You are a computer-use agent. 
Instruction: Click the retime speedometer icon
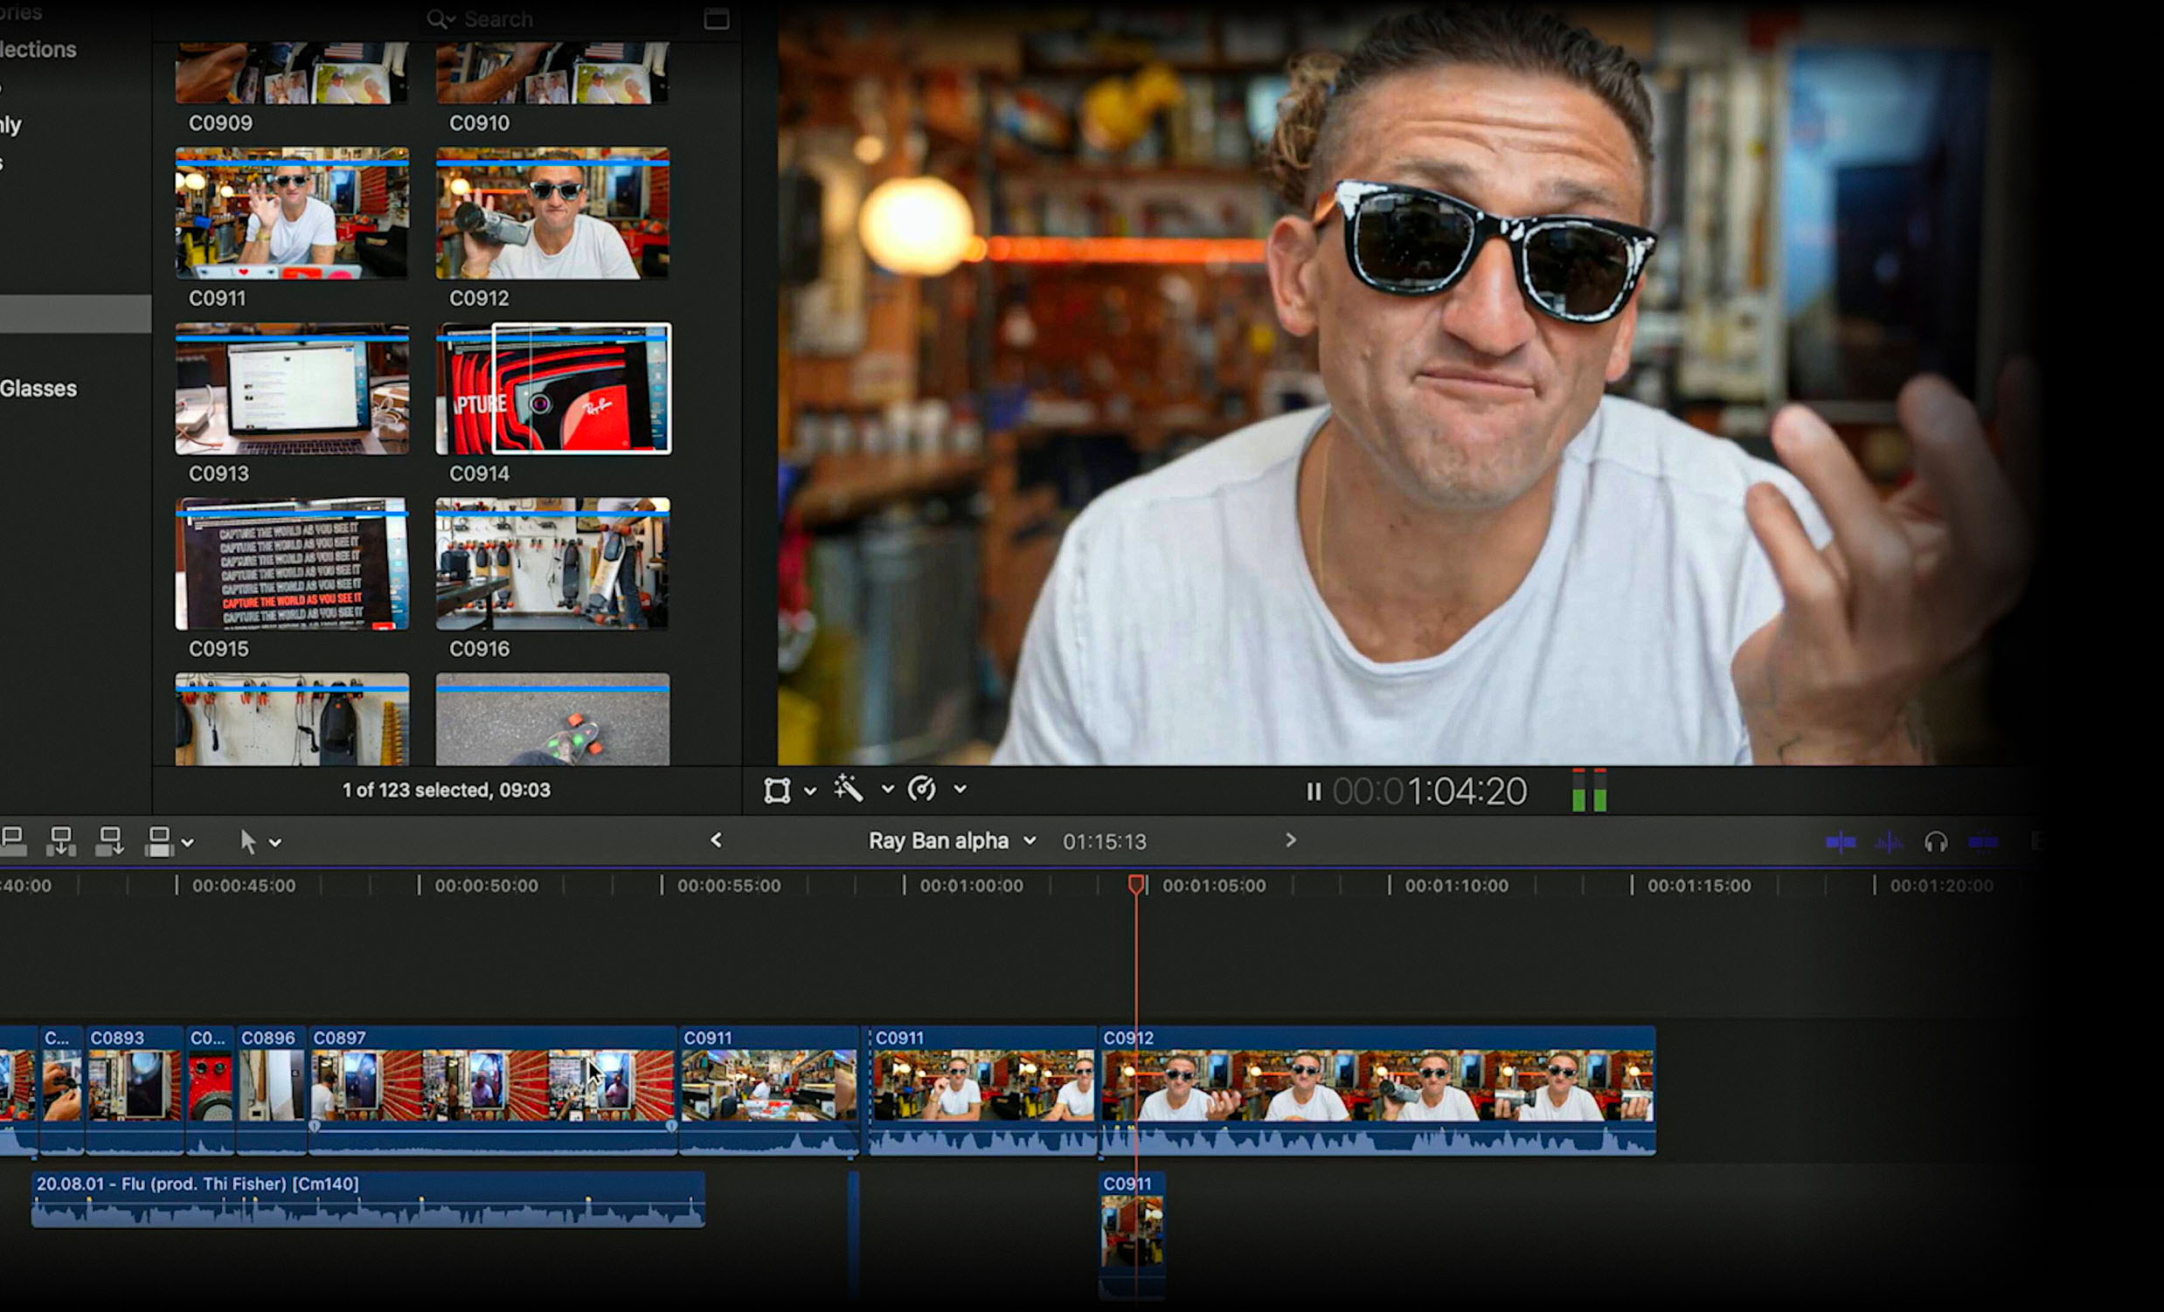[x=921, y=789]
